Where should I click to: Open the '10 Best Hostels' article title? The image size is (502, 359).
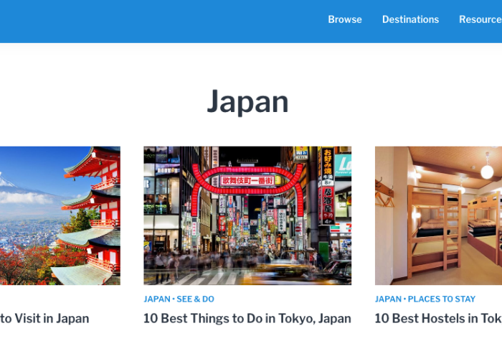pyautogui.click(x=438, y=318)
